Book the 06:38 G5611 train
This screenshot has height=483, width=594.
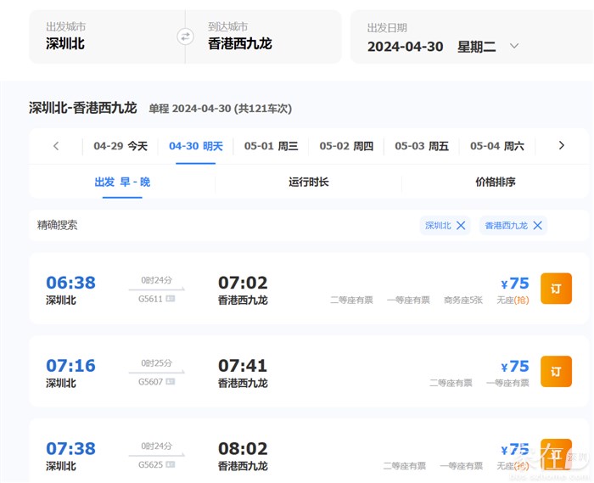click(556, 289)
